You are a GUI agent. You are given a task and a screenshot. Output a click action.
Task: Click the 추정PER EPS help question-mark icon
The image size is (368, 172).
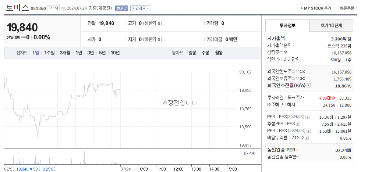(x=298, y=124)
